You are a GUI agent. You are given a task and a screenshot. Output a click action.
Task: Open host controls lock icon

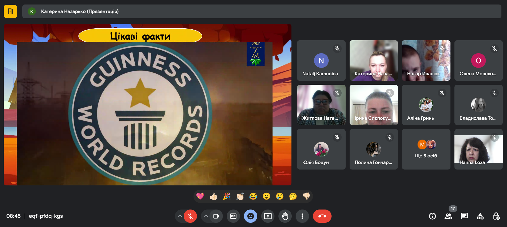point(496,216)
